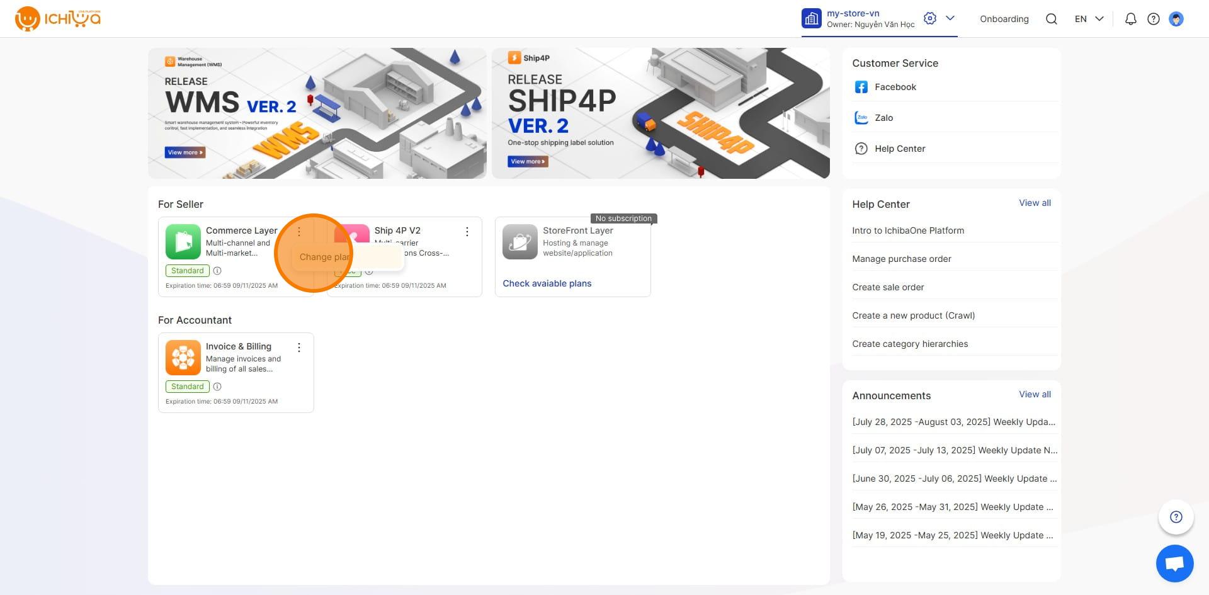1209x595 pixels.
Task: Open the Ship 4P V2 card title
Action: pyautogui.click(x=397, y=230)
